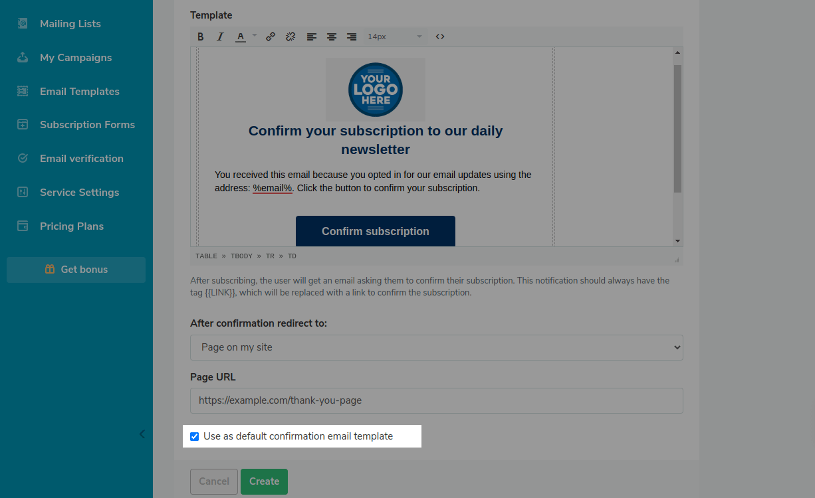
Task: Click the text color A swatch
Action: point(241,37)
